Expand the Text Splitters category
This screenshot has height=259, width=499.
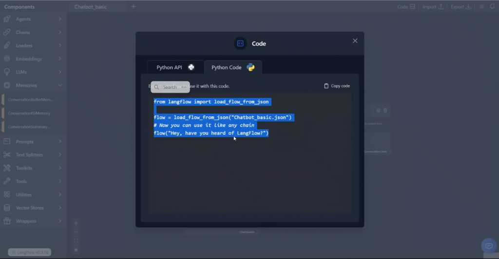click(33, 155)
